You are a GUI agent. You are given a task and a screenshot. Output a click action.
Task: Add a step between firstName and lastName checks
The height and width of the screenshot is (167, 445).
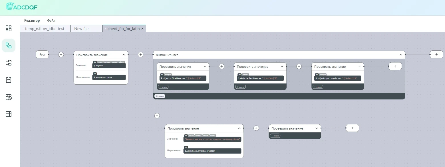(x=222, y=66)
